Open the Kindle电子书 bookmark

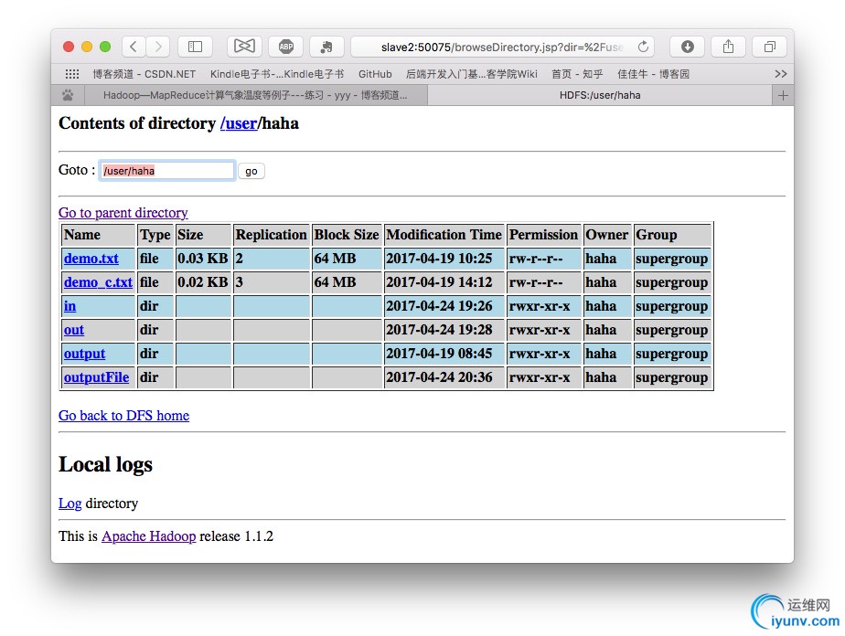pyautogui.click(x=277, y=74)
